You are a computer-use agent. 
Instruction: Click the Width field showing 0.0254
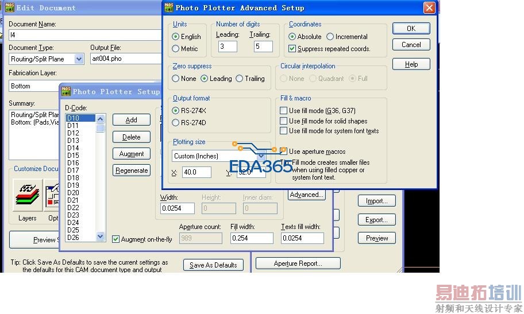point(177,208)
